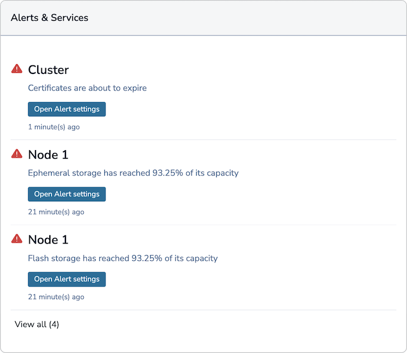This screenshot has height=353, width=407.
Task: Click the red warning icon beside Cluster
Action: [x=17, y=69]
